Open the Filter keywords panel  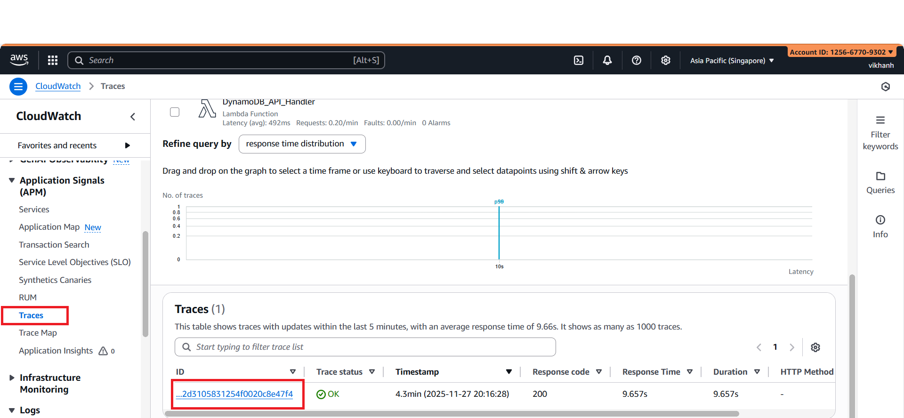click(x=880, y=133)
